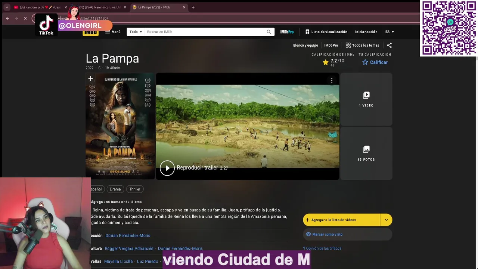Image resolution: width=478 pixels, height=269 pixels.
Task: Select the Thriller genre chip
Action: (x=135, y=189)
